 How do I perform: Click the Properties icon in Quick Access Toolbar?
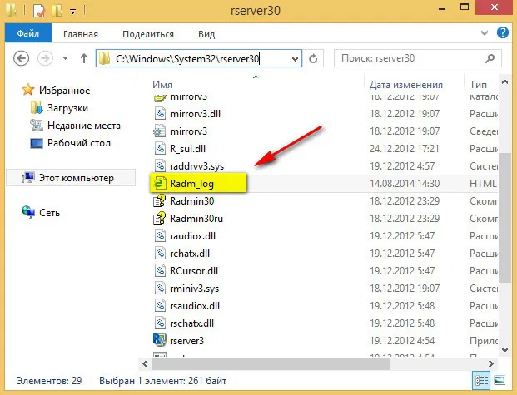pyautogui.click(x=39, y=11)
